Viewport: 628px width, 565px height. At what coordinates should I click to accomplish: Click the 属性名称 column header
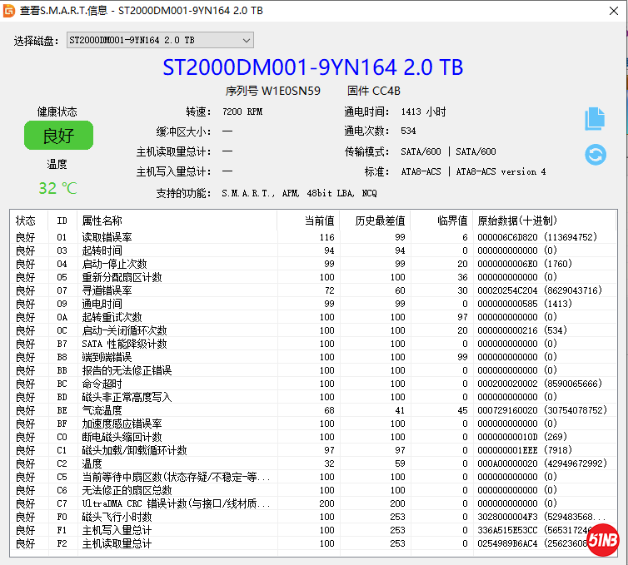coord(102,221)
